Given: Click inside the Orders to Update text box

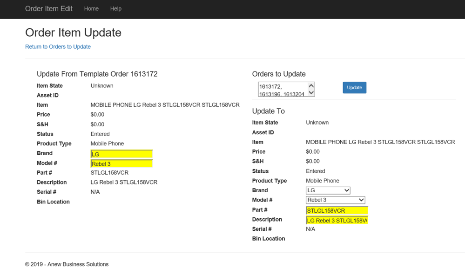Looking at the screenshot, I should pyautogui.click(x=282, y=90).
